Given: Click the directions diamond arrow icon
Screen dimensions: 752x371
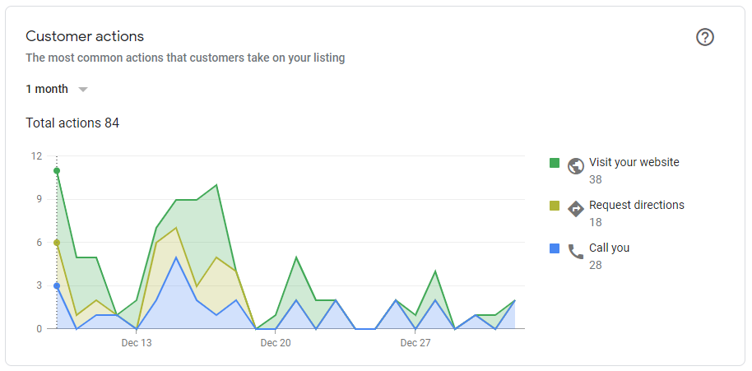Looking at the screenshot, I should tap(575, 208).
